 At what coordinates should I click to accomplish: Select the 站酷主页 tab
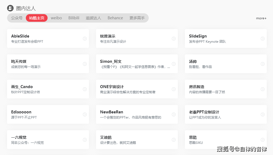coord(37,18)
